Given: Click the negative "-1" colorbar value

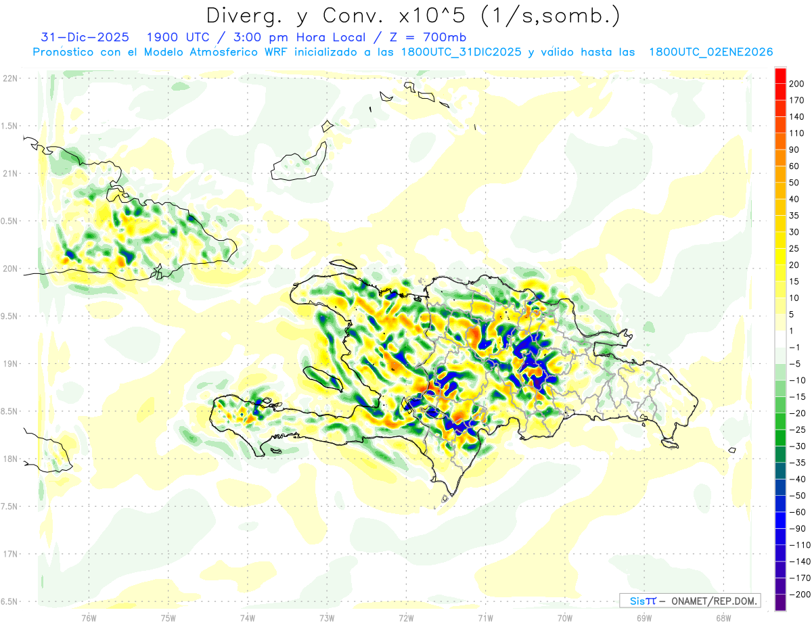Looking at the screenshot, I should [794, 347].
